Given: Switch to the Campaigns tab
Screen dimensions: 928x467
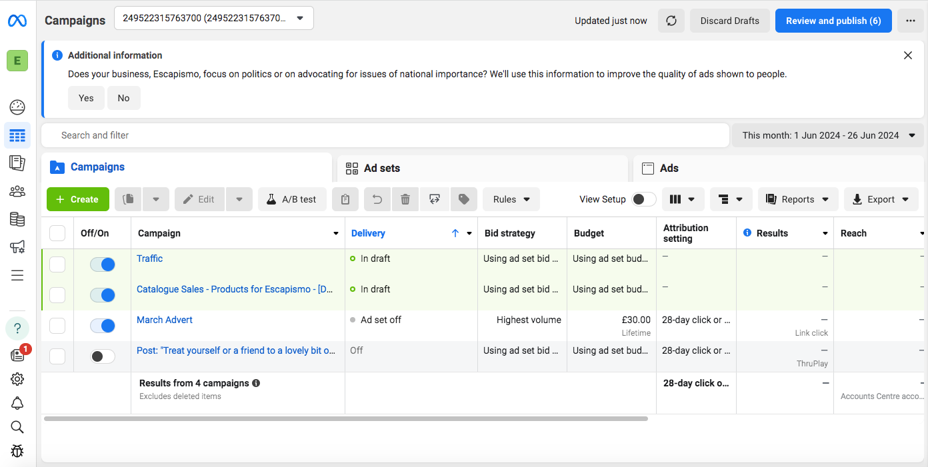Looking at the screenshot, I should (x=187, y=167).
